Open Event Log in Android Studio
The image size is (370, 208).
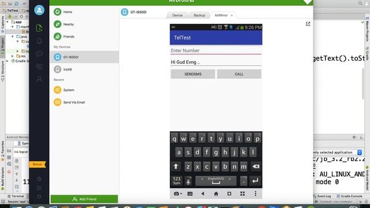[323, 196]
